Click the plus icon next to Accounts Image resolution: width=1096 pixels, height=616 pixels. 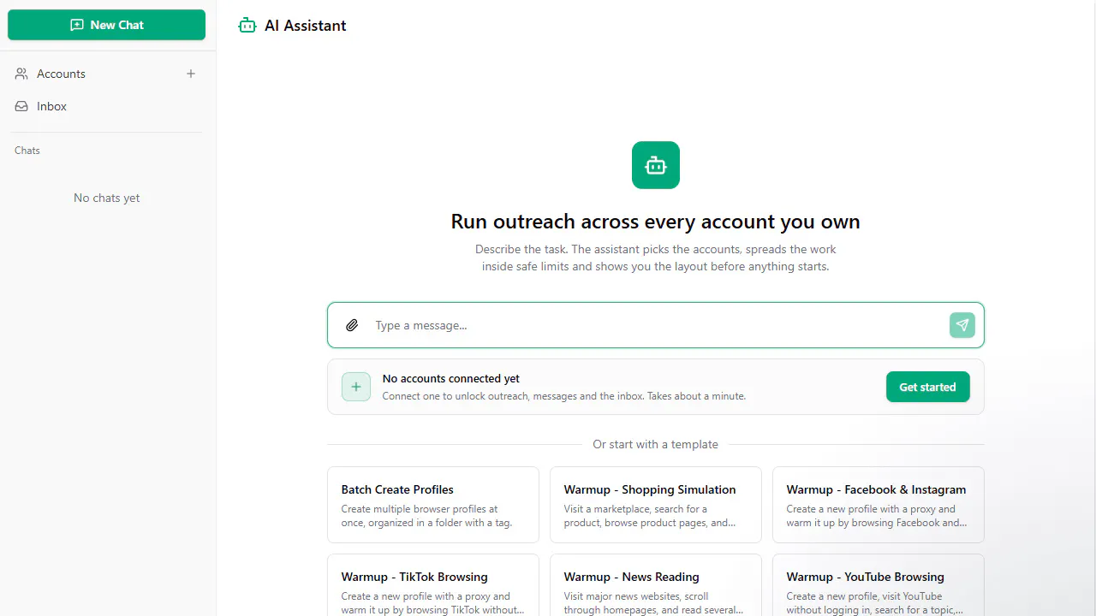coord(191,74)
